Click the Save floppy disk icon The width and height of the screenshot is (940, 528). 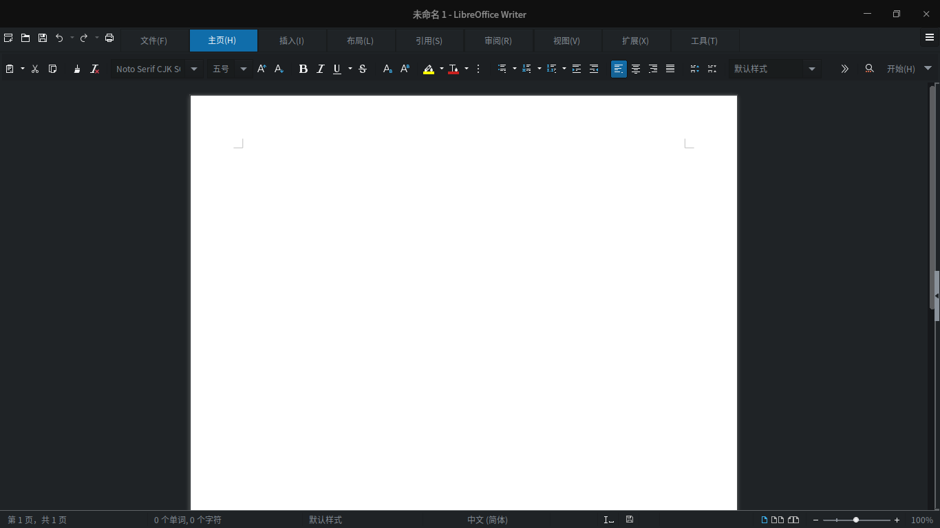coord(43,38)
